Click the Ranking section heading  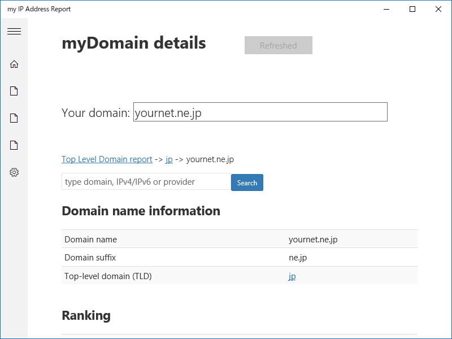click(86, 315)
